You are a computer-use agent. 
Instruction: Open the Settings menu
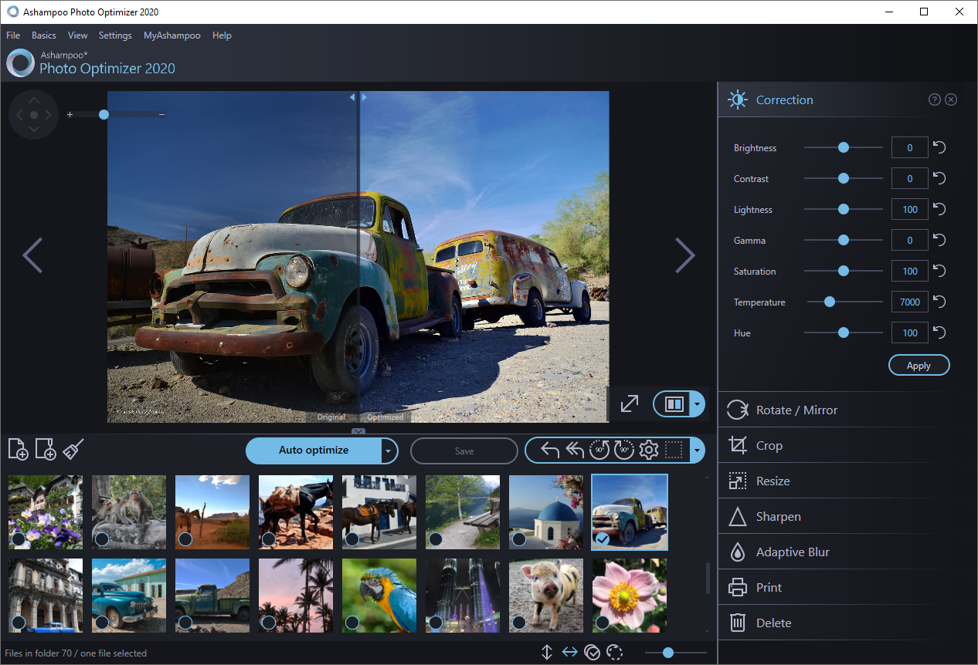(x=114, y=35)
